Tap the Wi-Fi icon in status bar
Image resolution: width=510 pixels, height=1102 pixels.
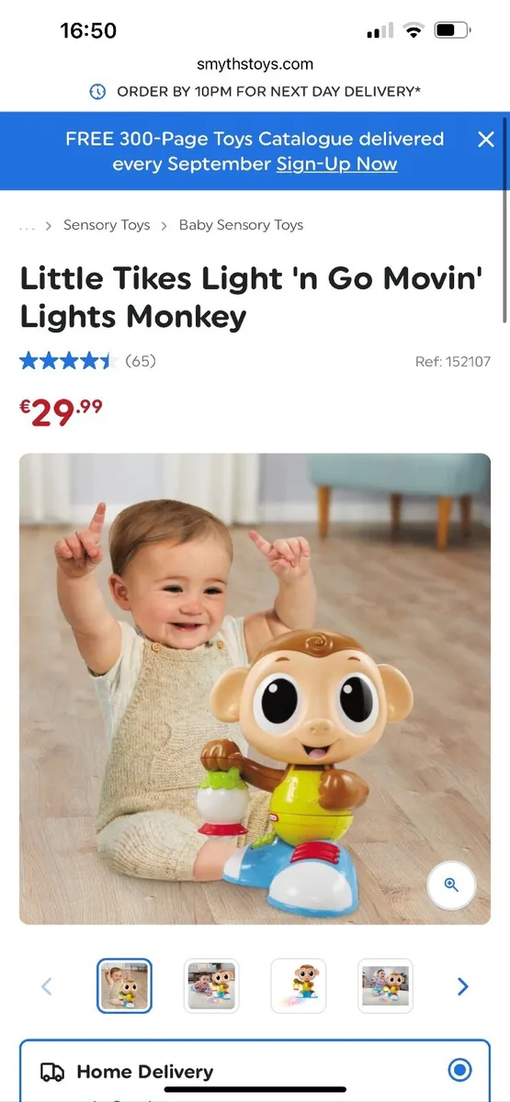[414, 31]
